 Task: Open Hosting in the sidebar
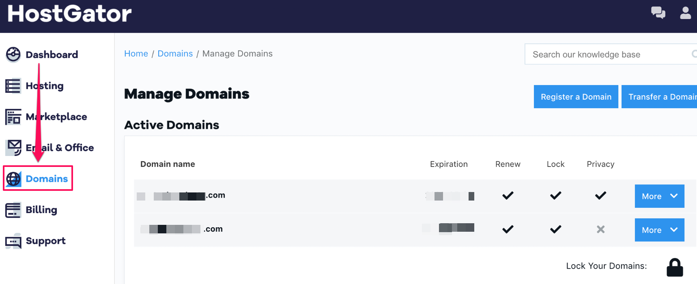click(x=45, y=86)
